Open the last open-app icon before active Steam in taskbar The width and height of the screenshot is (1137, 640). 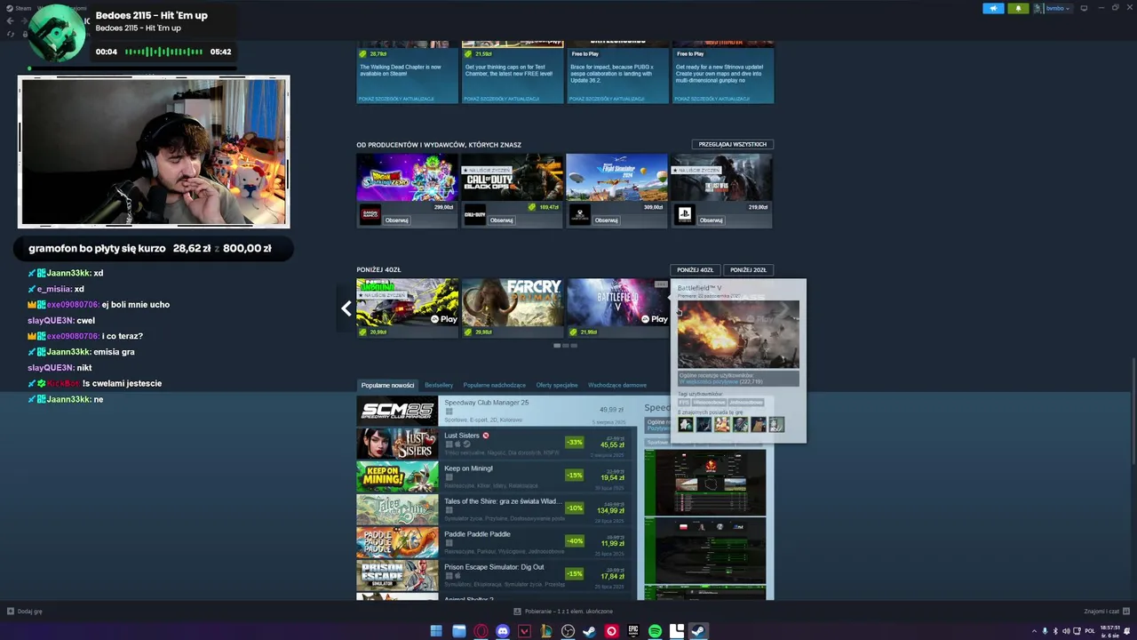point(677,631)
